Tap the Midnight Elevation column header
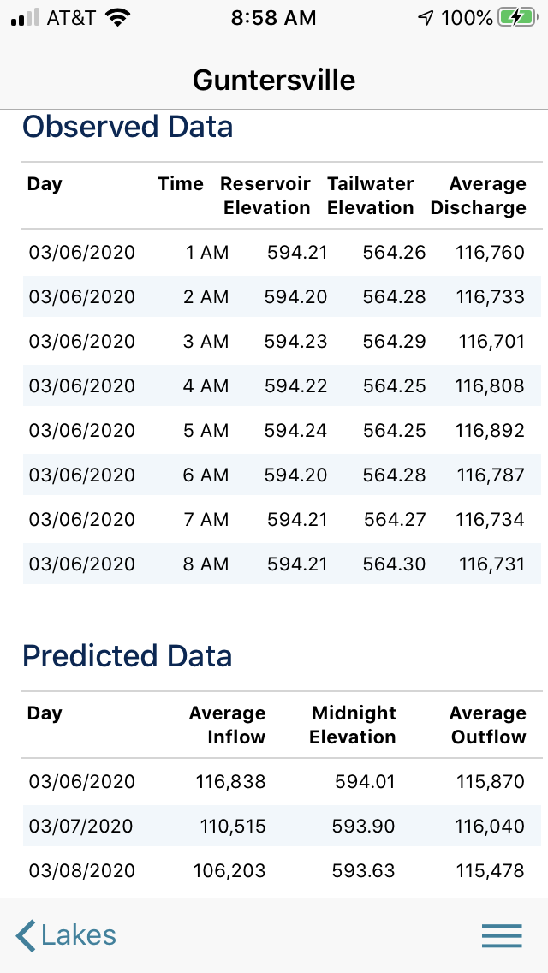 click(353, 725)
